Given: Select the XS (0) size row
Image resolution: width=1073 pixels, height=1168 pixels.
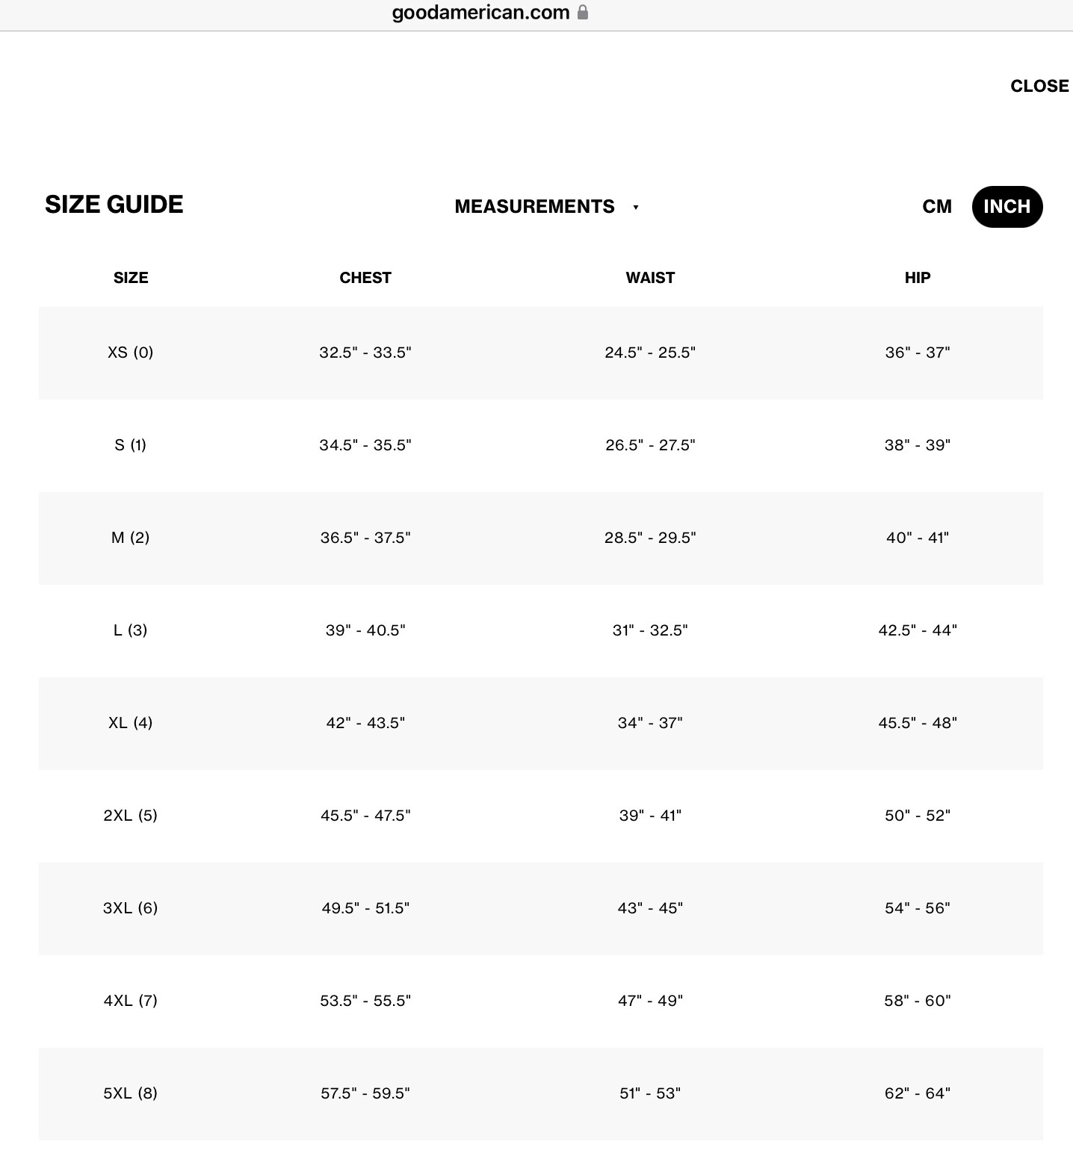Looking at the screenshot, I should point(541,352).
